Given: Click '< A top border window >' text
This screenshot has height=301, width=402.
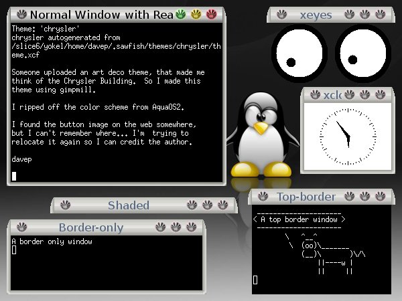Looking at the screenshot, I should click(x=299, y=219).
